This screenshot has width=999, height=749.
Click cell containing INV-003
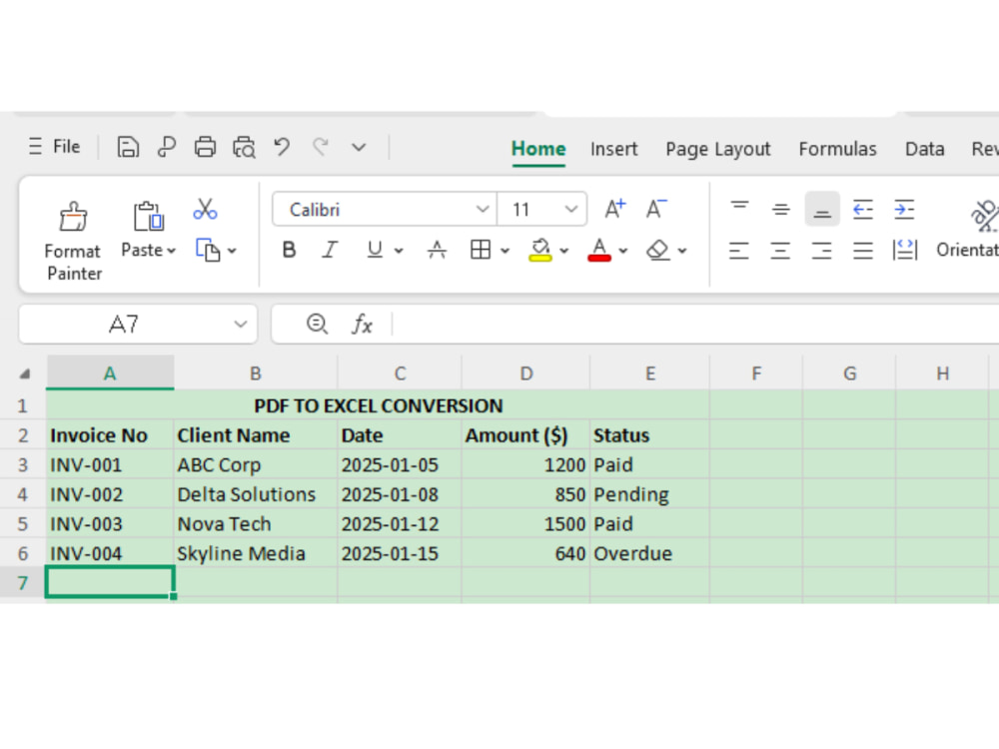pos(110,523)
